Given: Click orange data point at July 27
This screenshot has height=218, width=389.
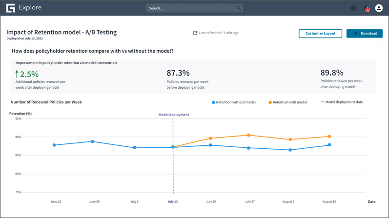Looking at the screenshot, I should click(x=249, y=135).
